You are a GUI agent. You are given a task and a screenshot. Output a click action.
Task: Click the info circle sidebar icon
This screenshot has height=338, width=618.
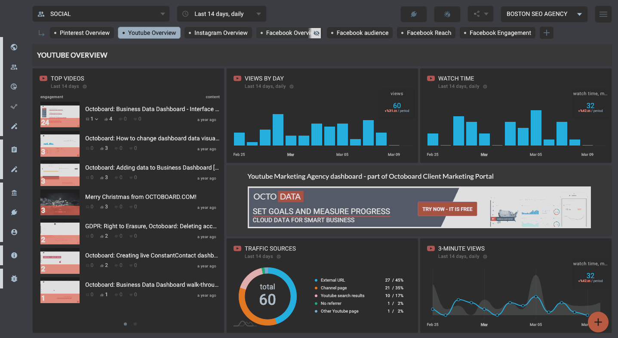click(14, 255)
